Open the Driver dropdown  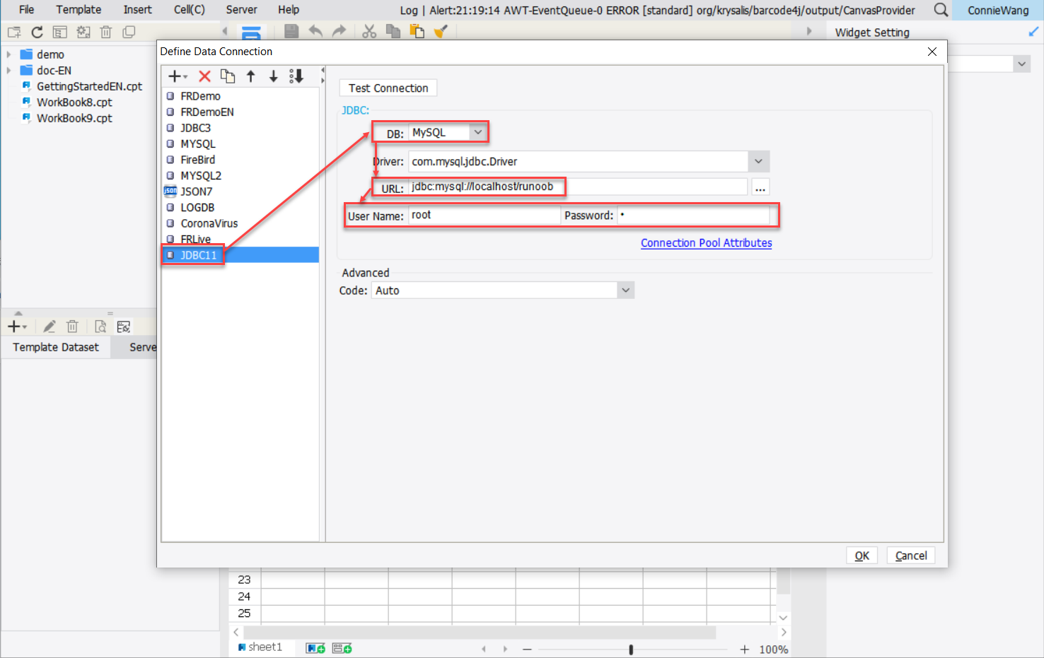[x=758, y=161]
